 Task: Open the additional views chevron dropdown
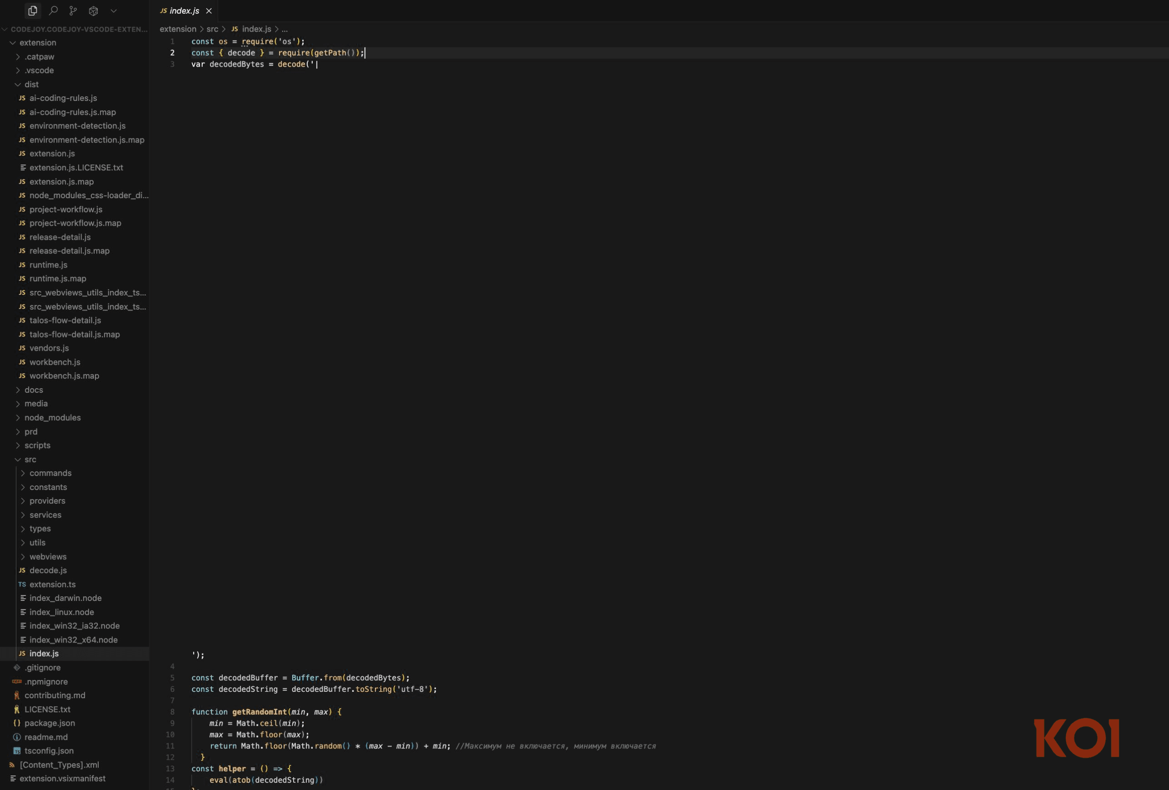(113, 11)
